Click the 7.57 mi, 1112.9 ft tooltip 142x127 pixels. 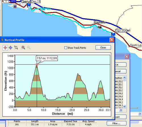point(47,58)
